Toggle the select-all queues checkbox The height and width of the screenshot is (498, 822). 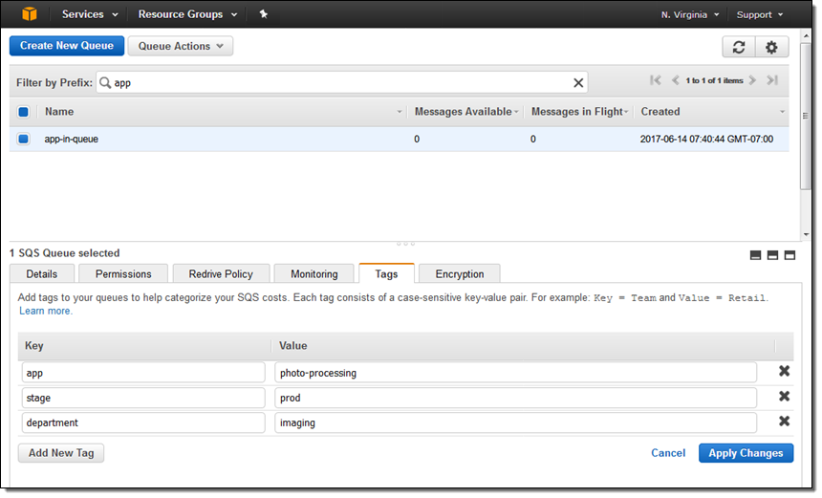point(24,112)
